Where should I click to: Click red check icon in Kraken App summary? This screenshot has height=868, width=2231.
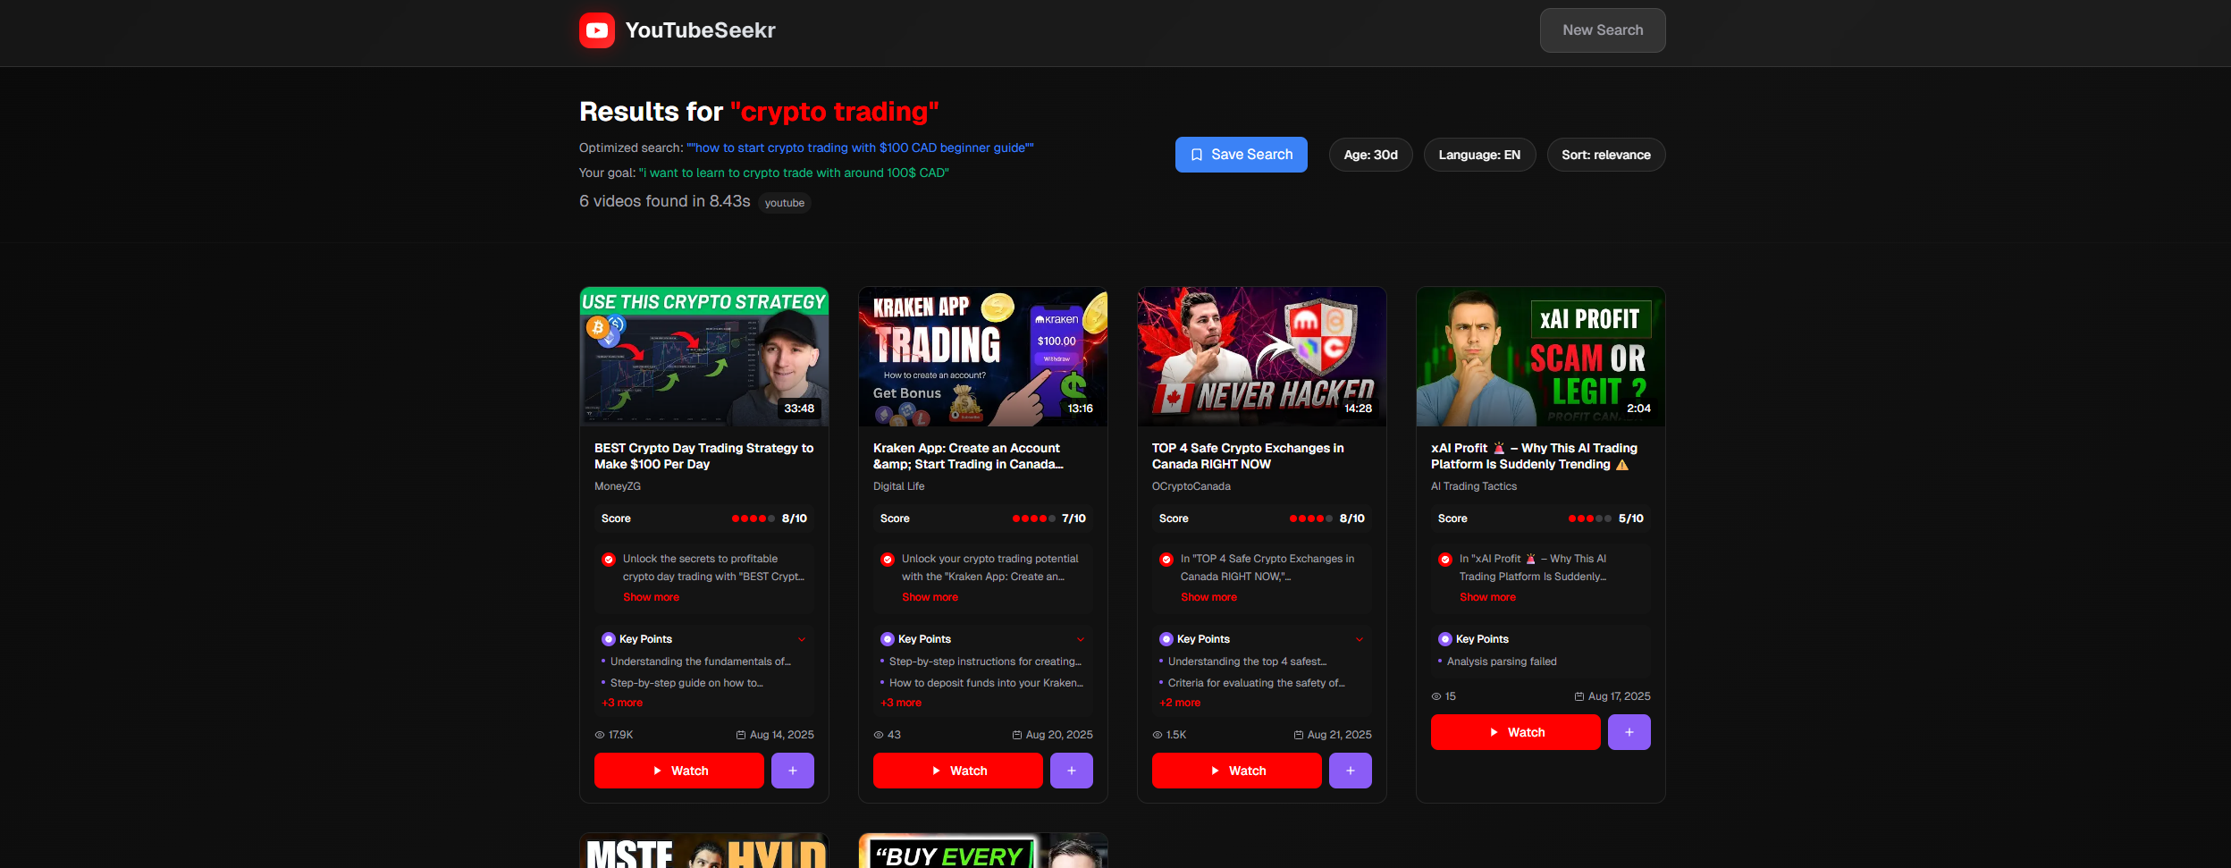pos(888,560)
